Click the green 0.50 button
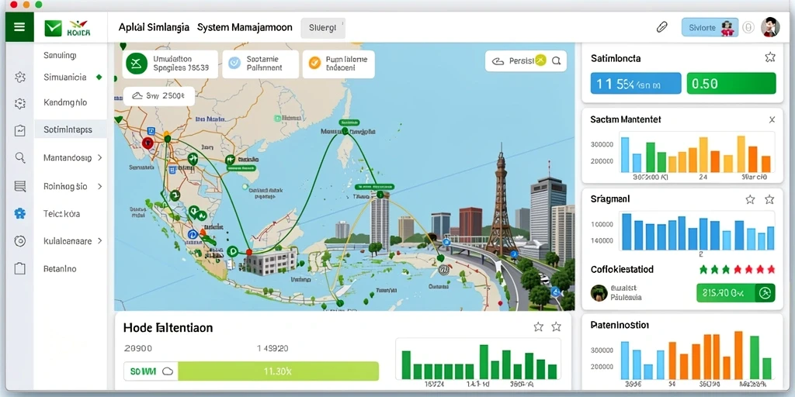The image size is (795, 397). coord(731,84)
